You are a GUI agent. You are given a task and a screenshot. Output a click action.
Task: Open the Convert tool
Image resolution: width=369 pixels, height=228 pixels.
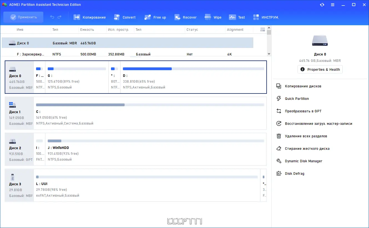[x=125, y=17]
